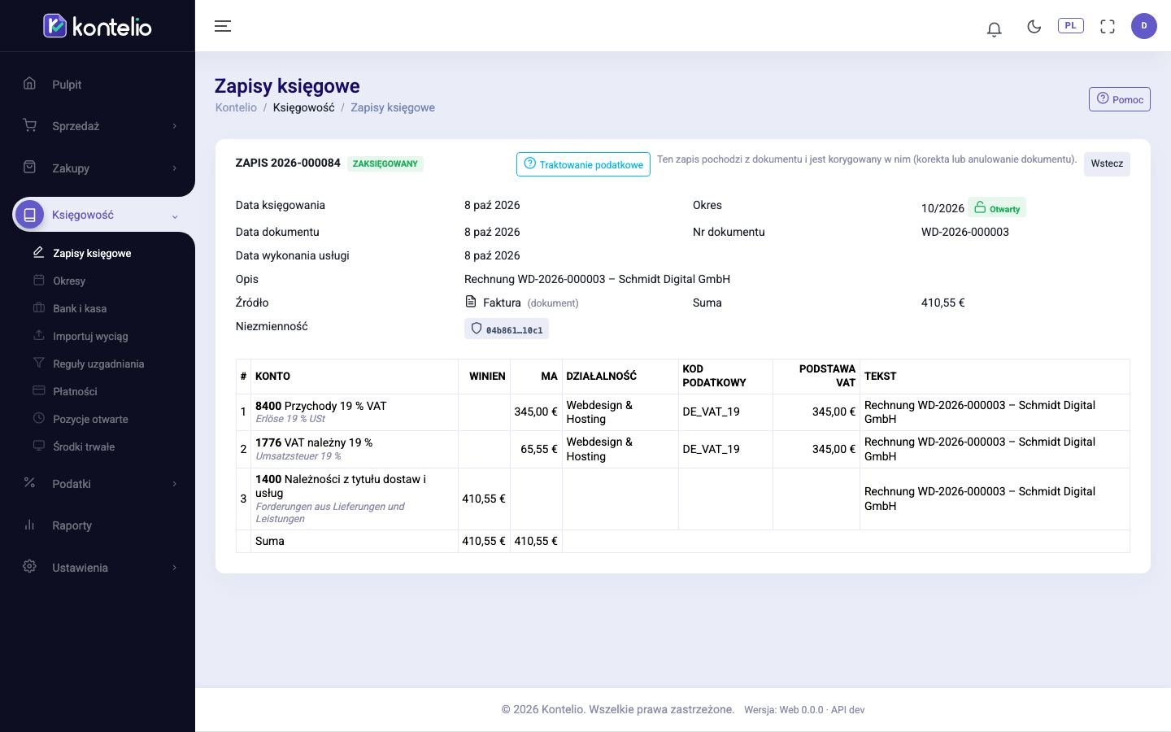Click the Księgowość book icon
Image resolution: width=1171 pixels, height=732 pixels.
(30, 215)
